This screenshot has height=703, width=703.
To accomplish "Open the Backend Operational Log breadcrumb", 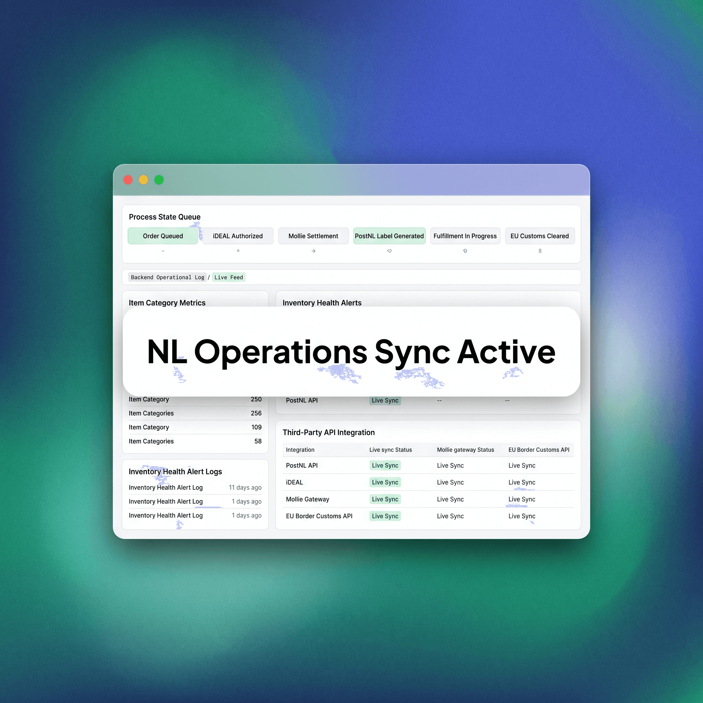I will 168,277.
